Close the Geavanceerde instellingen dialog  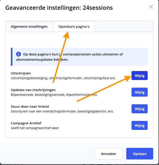151,7
